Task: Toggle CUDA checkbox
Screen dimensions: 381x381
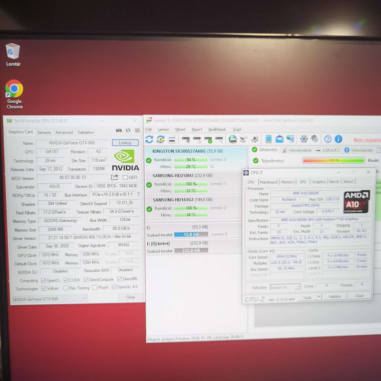Action: pyautogui.click(x=66, y=280)
